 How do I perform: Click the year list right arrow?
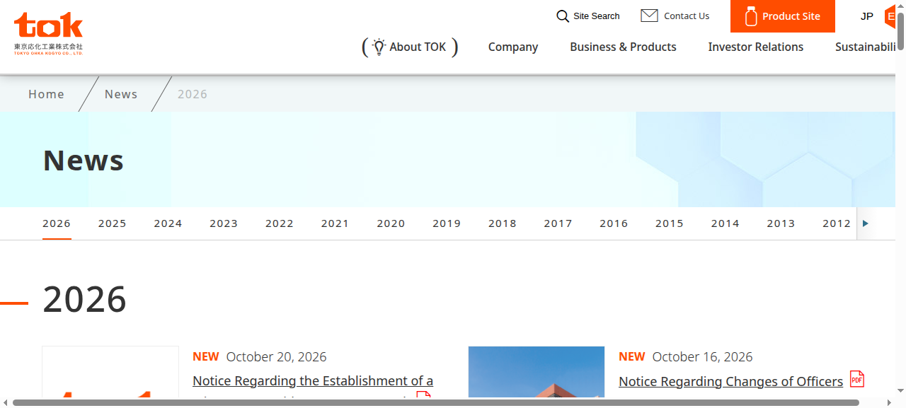click(865, 223)
